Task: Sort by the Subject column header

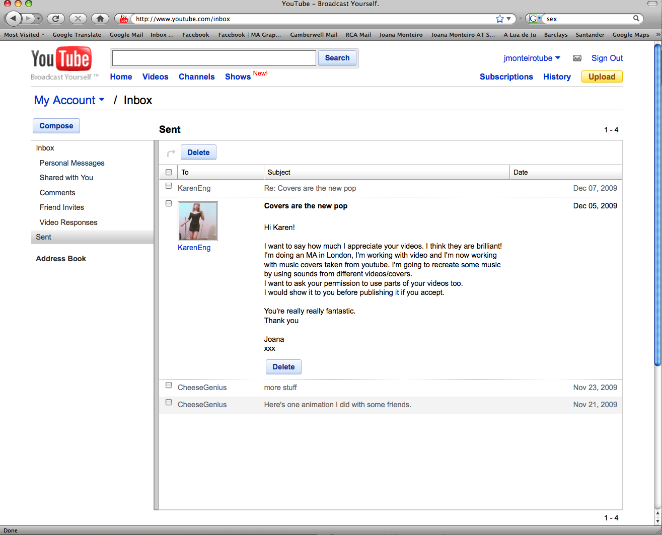Action: [x=387, y=172]
